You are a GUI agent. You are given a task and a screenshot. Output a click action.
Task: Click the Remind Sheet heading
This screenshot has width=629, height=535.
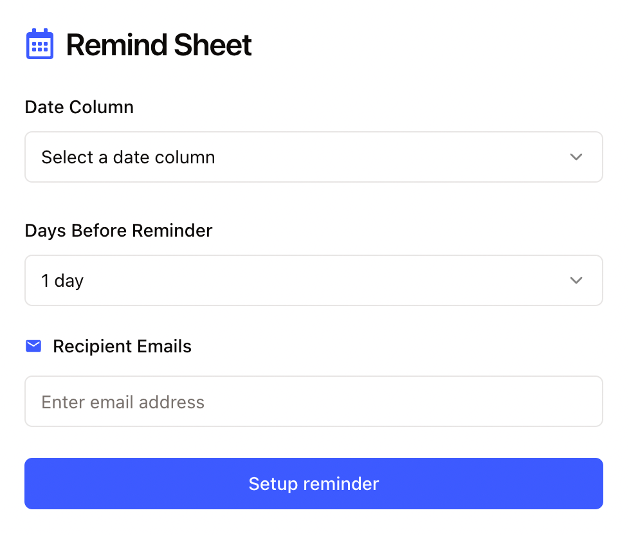(159, 44)
